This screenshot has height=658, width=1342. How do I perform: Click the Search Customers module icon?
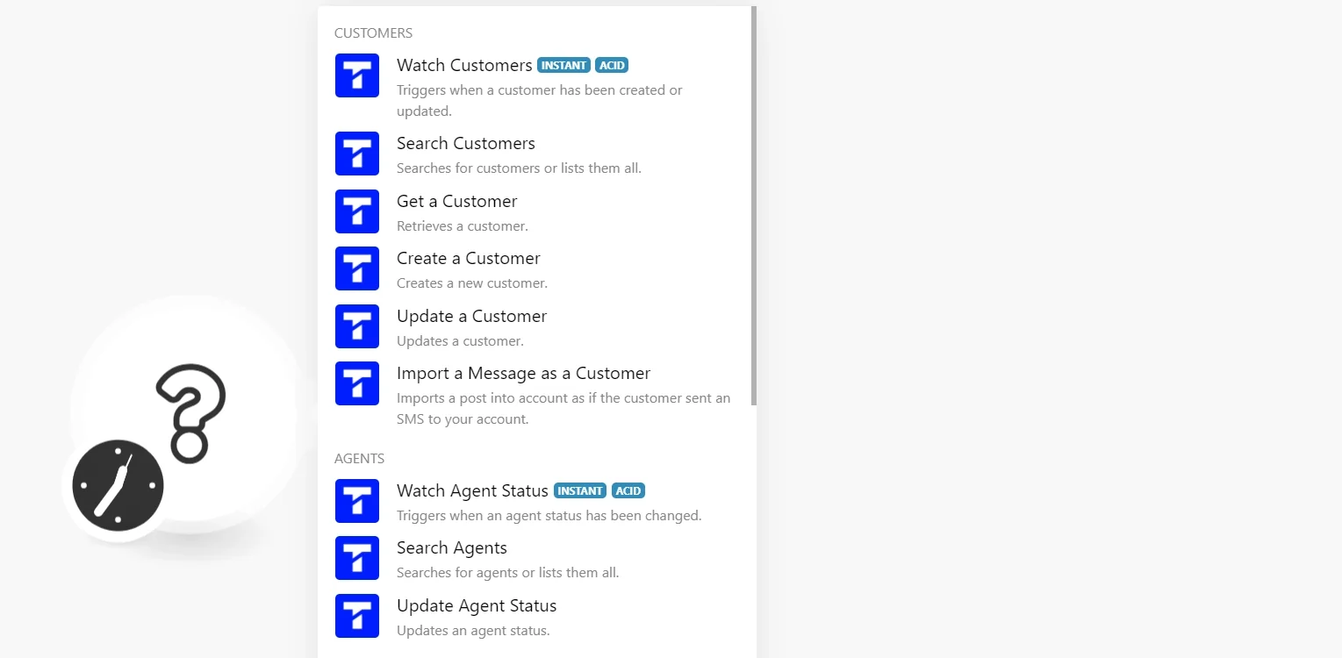(x=357, y=154)
